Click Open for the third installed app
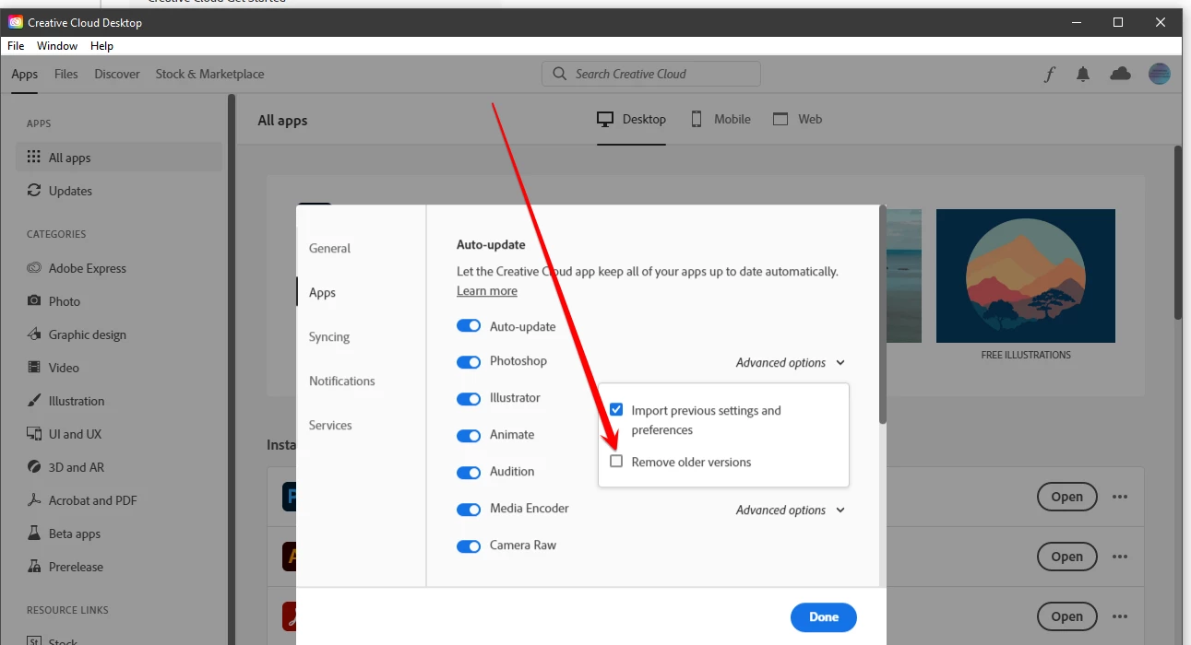This screenshot has height=645, width=1191. tap(1067, 616)
